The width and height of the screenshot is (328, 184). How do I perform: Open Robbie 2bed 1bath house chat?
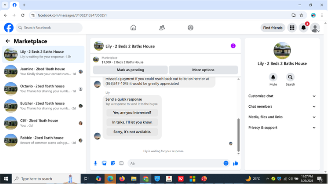pyautogui.click(x=43, y=140)
